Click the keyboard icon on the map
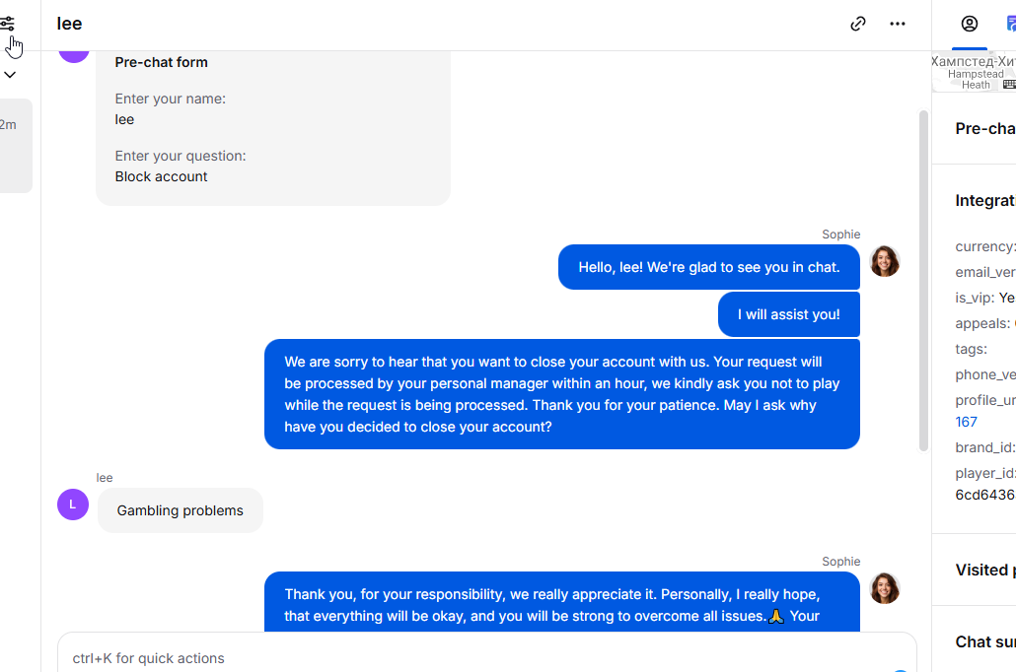This screenshot has height=672, width=1016. 1009,85
